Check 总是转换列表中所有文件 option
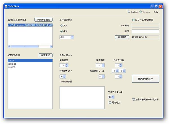The height and width of the screenshot is (124, 169). tap(134, 99)
